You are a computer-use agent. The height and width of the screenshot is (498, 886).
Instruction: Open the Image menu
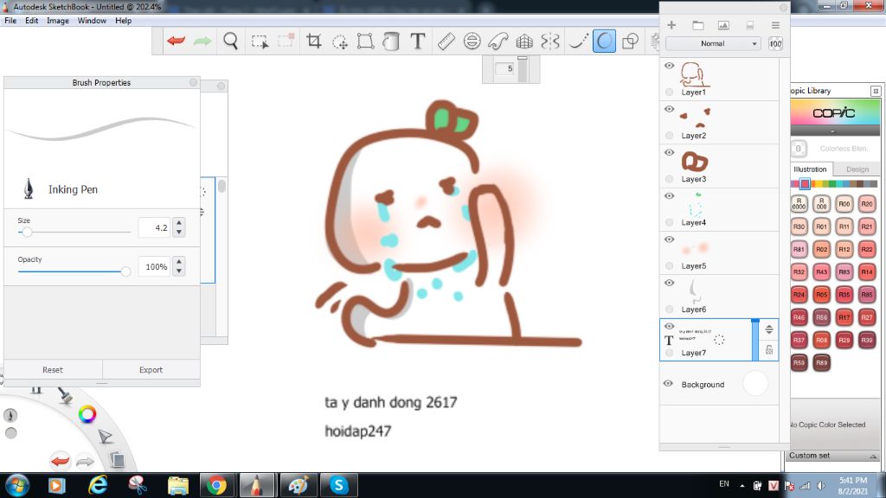pyautogui.click(x=57, y=20)
